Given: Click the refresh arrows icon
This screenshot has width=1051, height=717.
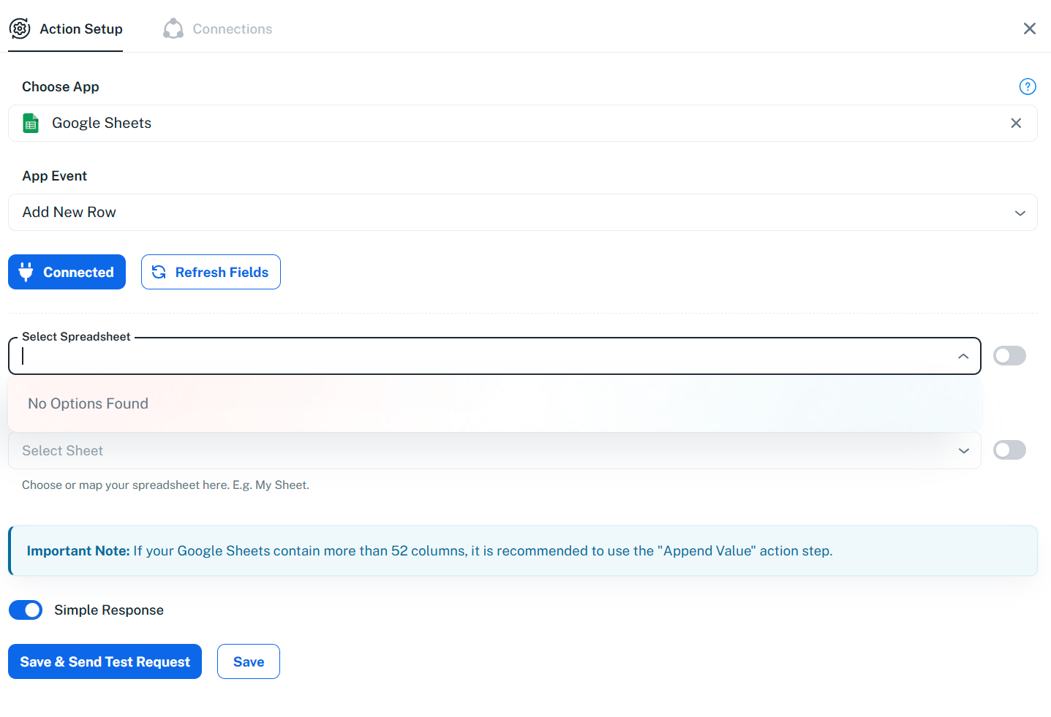Looking at the screenshot, I should click(x=159, y=272).
